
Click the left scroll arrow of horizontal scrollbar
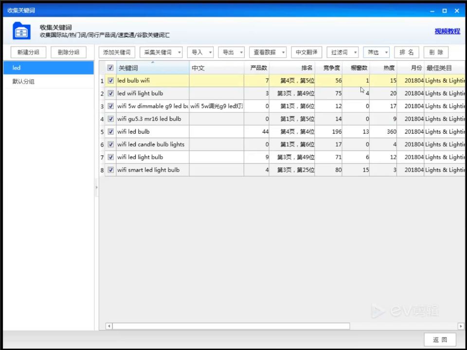(109, 326)
